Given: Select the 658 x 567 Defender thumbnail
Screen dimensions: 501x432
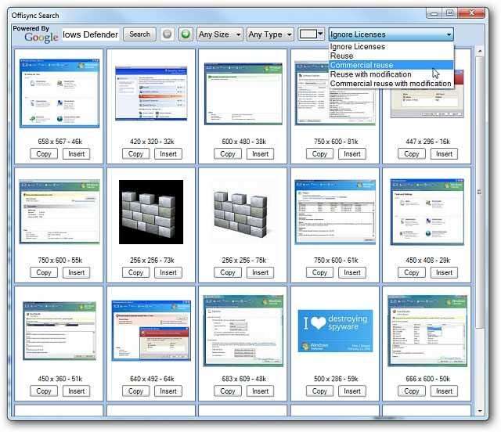Looking at the screenshot, I should click(59, 93).
